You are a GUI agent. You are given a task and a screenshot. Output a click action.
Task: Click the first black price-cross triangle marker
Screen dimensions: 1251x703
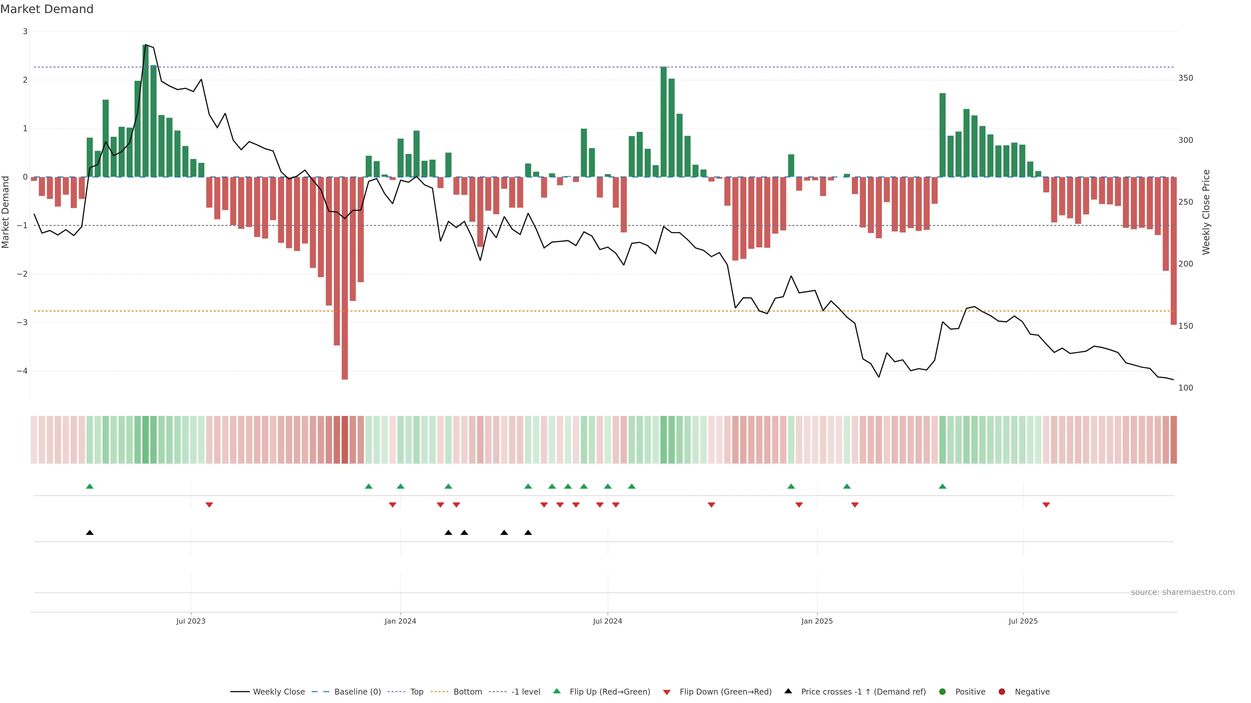(90, 533)
